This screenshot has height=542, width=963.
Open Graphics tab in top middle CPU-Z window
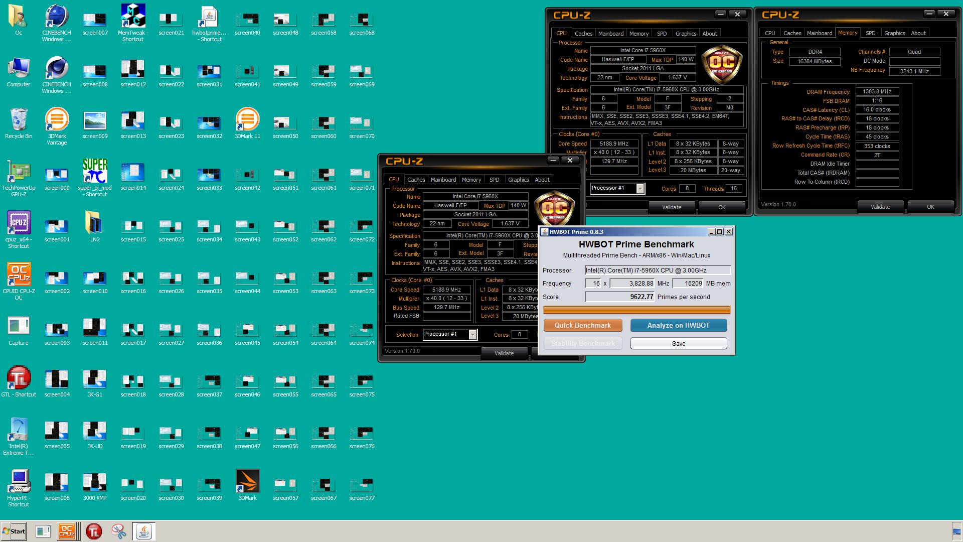[686, 34]
